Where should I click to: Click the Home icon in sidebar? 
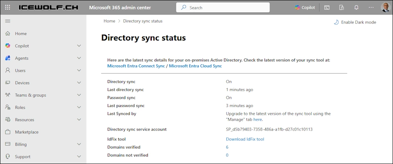(x=7, y=34)
